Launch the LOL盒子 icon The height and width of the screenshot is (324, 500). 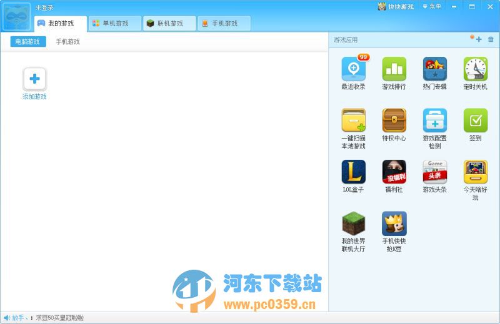coord(353,172)
